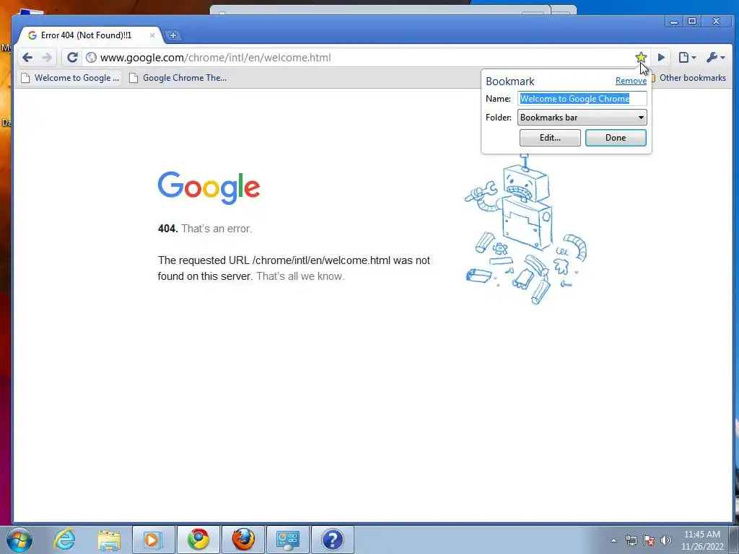Go back with the Back arrow button
The image size is (739, 554).
[x=27, y=58]
